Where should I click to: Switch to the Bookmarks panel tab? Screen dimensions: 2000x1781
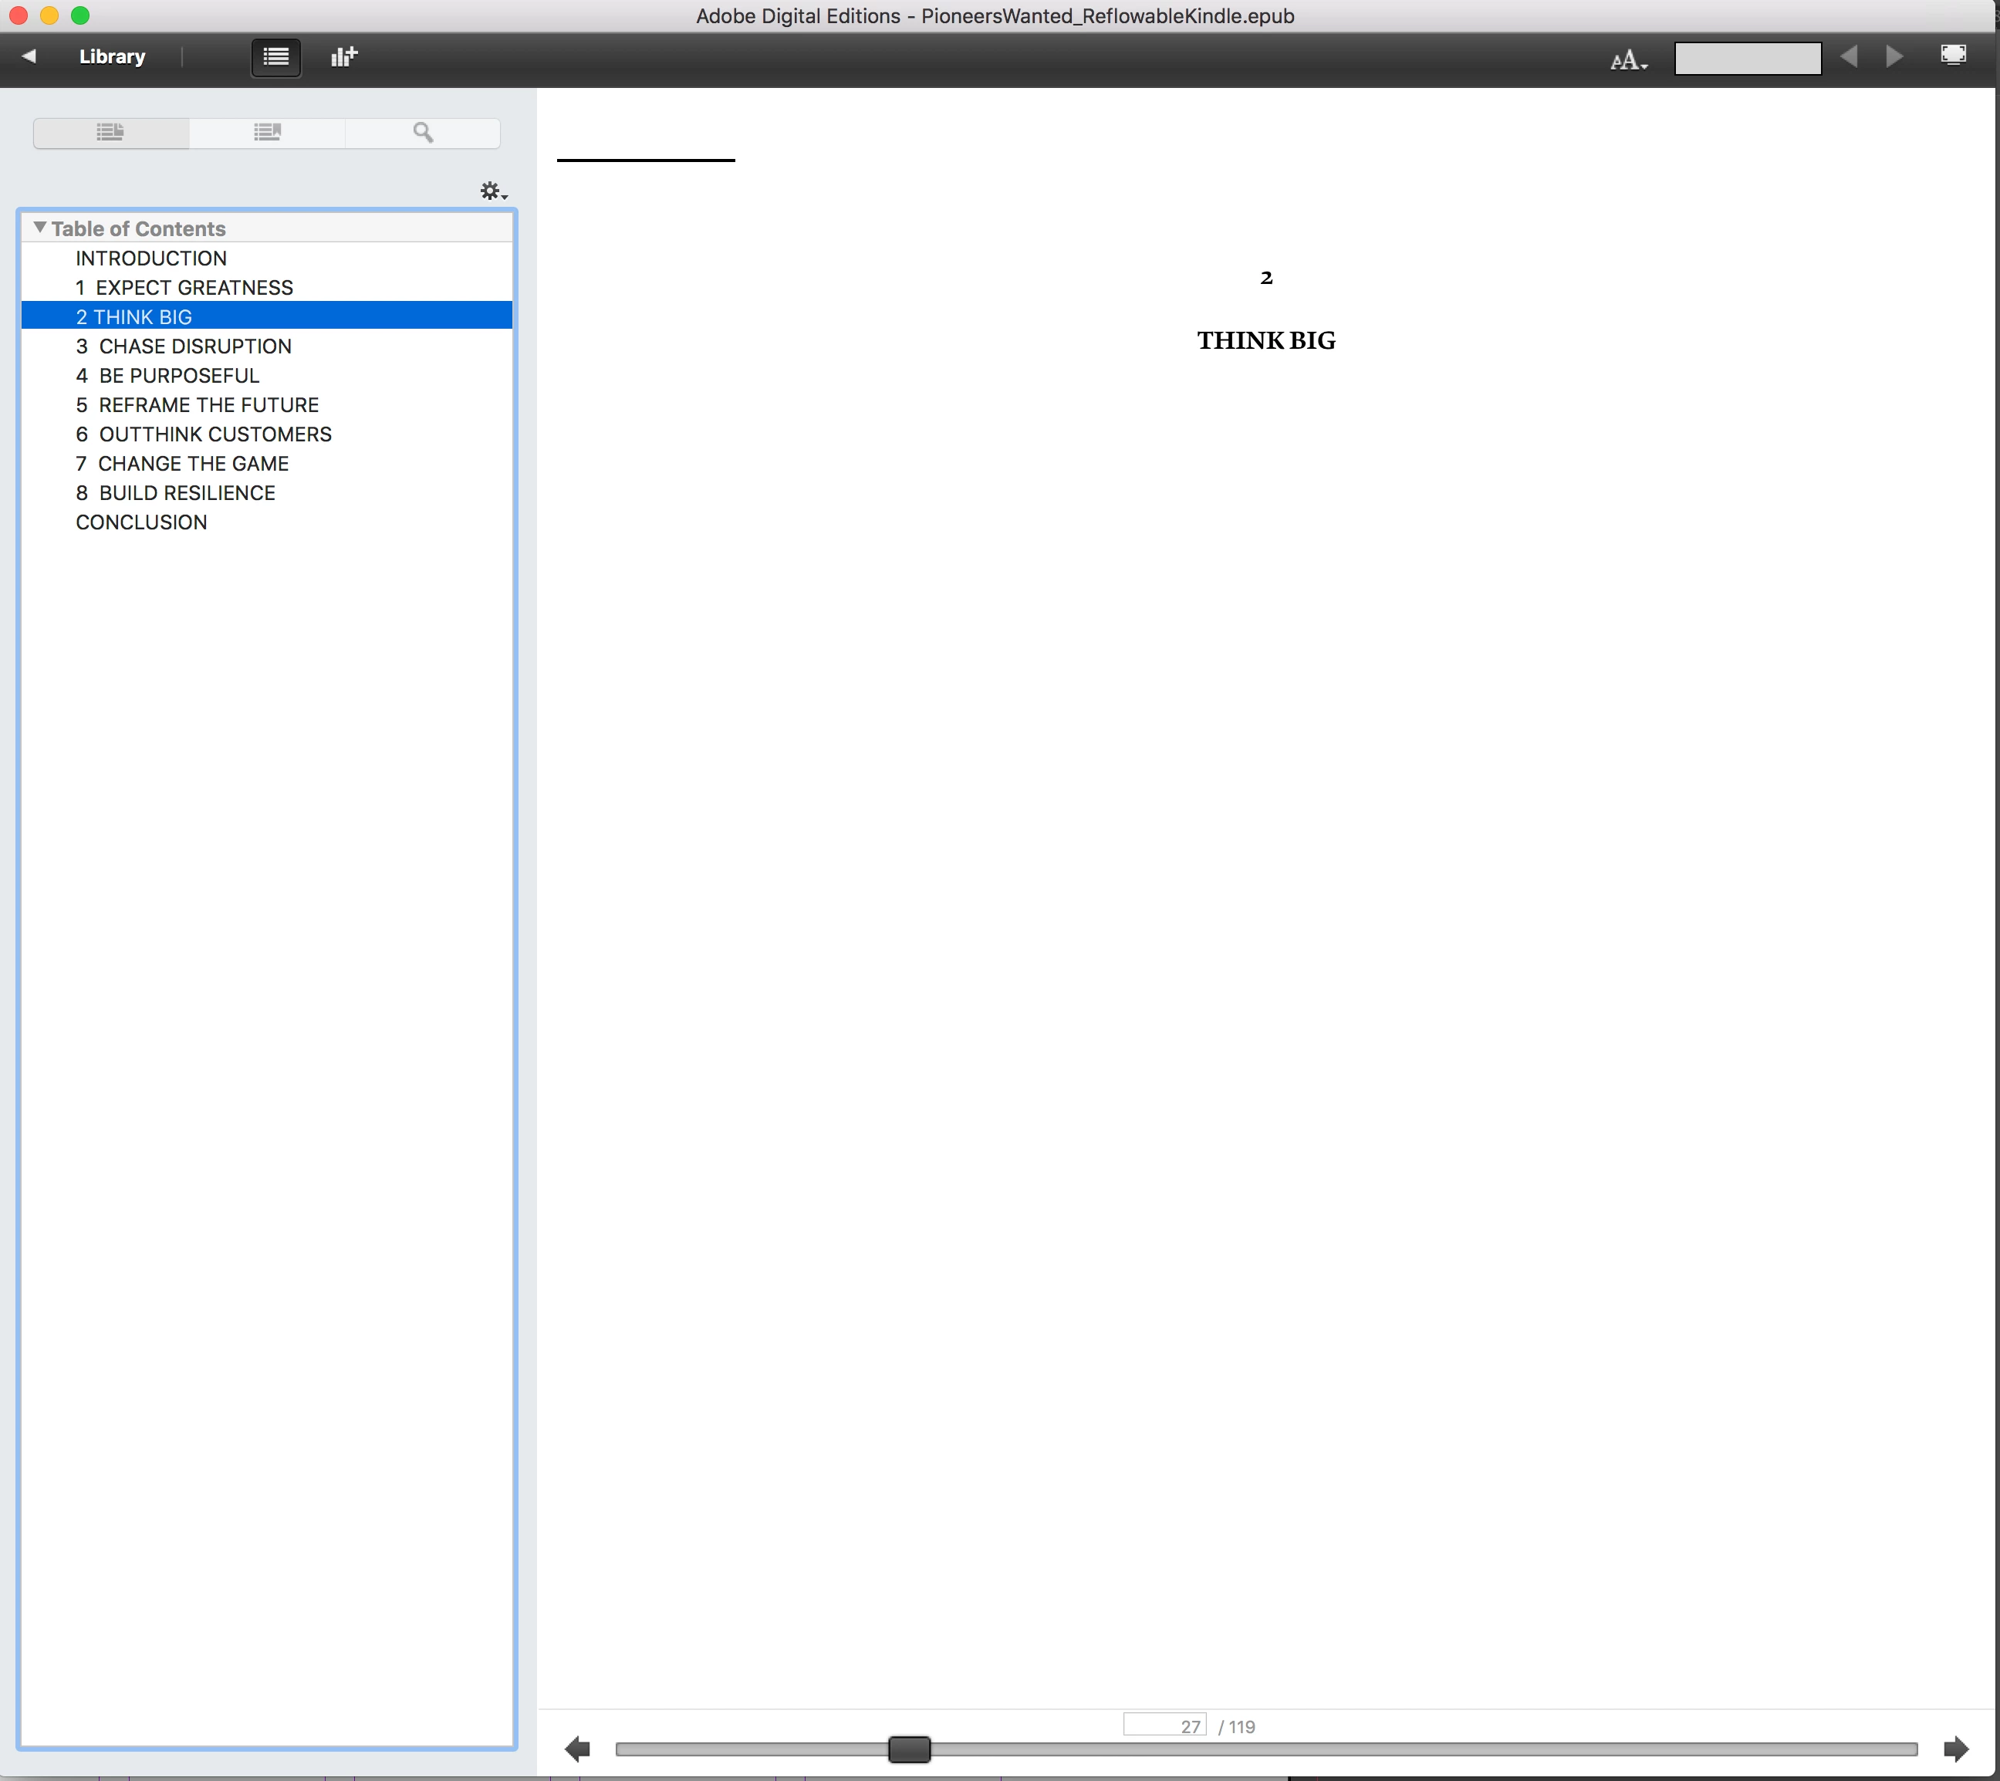(267, 132)
